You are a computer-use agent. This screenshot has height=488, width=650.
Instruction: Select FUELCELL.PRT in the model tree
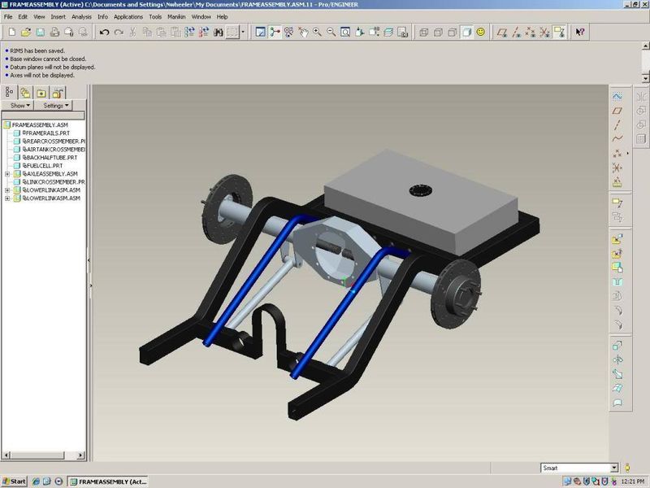44,166
